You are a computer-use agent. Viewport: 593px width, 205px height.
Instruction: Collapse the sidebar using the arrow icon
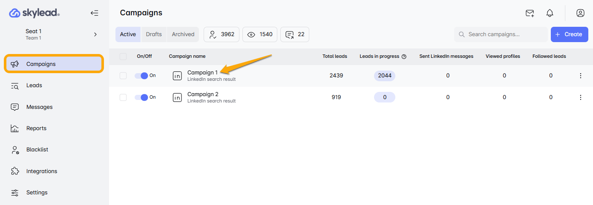coord(95,13)
